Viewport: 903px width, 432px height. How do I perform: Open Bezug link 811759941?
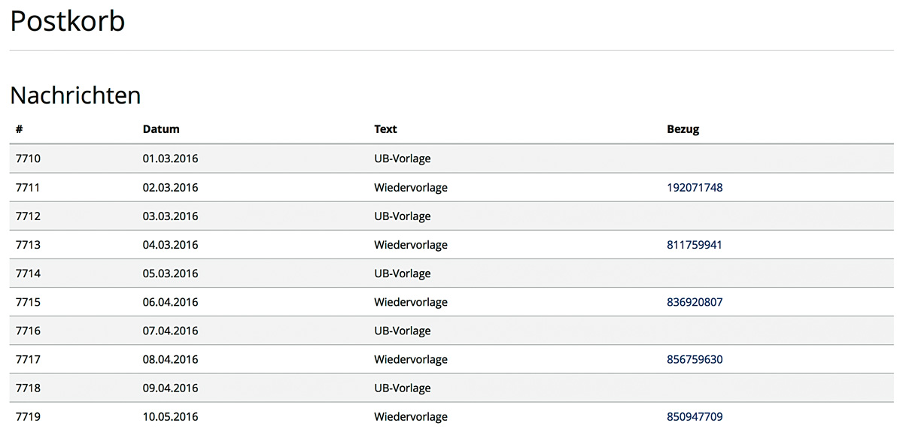[x=694, y=245]
